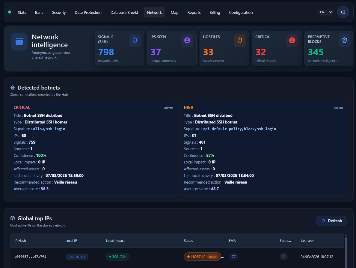Click the shield icon on PREEMPTIVE BLOCKS card
Screen dimensions: 356x268
[x=344, y=40]
